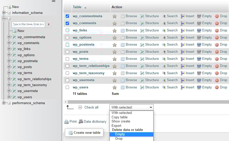Click the Print icon below table list
Screen dimensions: 229x141
(x=66, y=122)
